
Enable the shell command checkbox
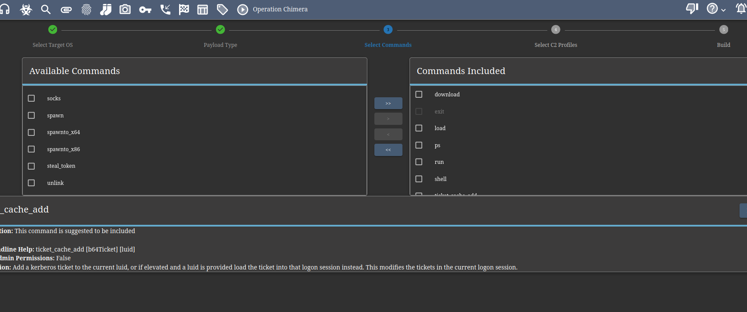point(419,179)
